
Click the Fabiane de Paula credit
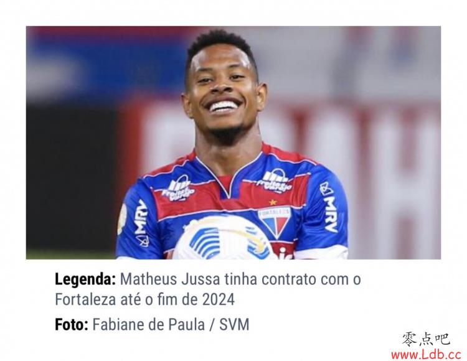click(x=149, y=324)
